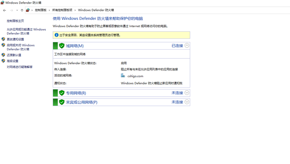Click the Forward navigation arrow
290x164 pixels.
click(x=11, y=10)
